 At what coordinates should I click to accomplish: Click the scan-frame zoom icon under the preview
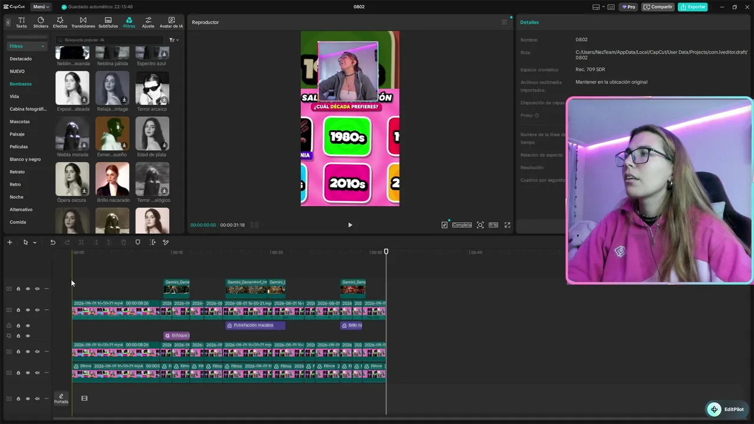(x=480, y=225)
